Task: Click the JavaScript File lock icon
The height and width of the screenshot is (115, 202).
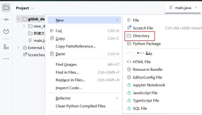Action: click(129, 93)
